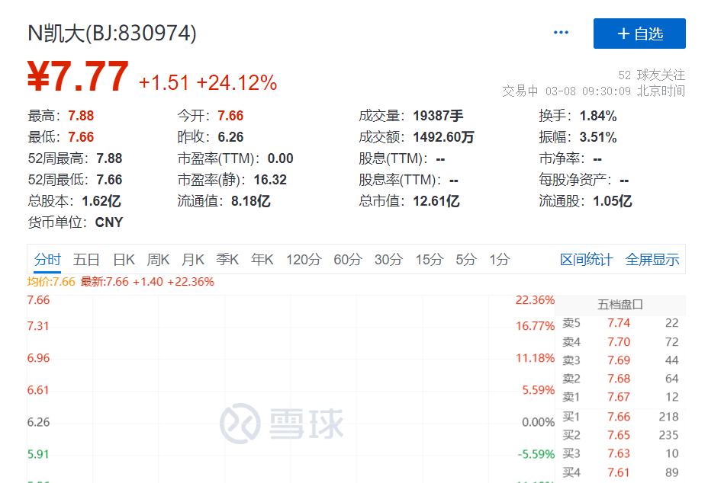The width and height of the screenshot is (708, 483).
Task: Click the 最新:7.66 +1.40 +22.36% readout
Action: pyautogui.click(x=147, y=282)
